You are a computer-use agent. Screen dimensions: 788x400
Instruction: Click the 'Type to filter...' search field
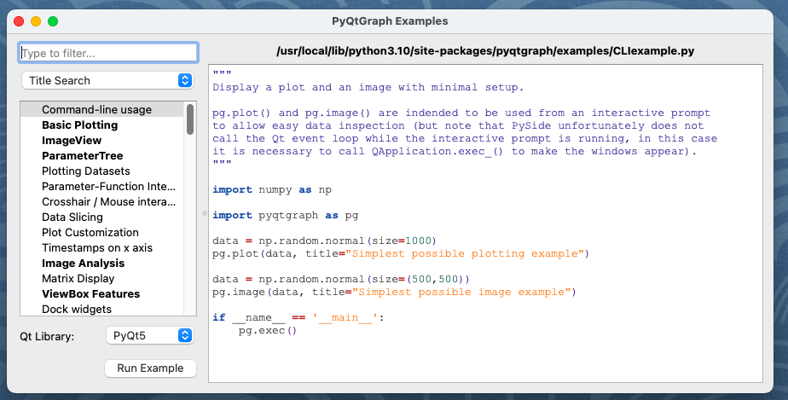(108, 53)
